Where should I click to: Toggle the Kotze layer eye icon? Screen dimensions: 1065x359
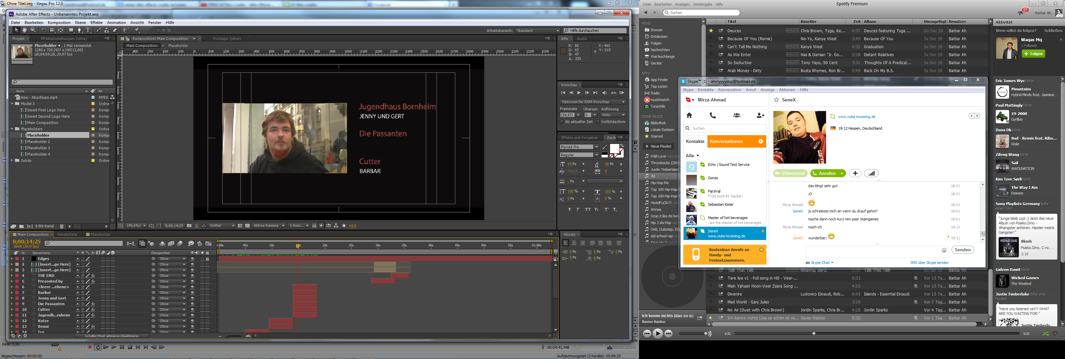[x=192, y=320]
